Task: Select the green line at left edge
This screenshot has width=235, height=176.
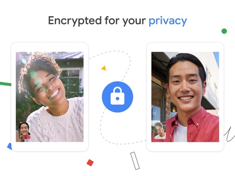Action: 6,84
